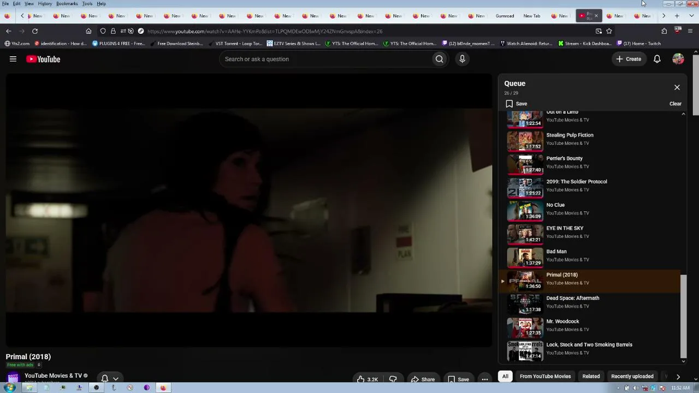The height and width of the screenshot is (393, 699).
Task: Select From YouTube Movies chip
Action: pyautogui.click(x=545, y=376)
